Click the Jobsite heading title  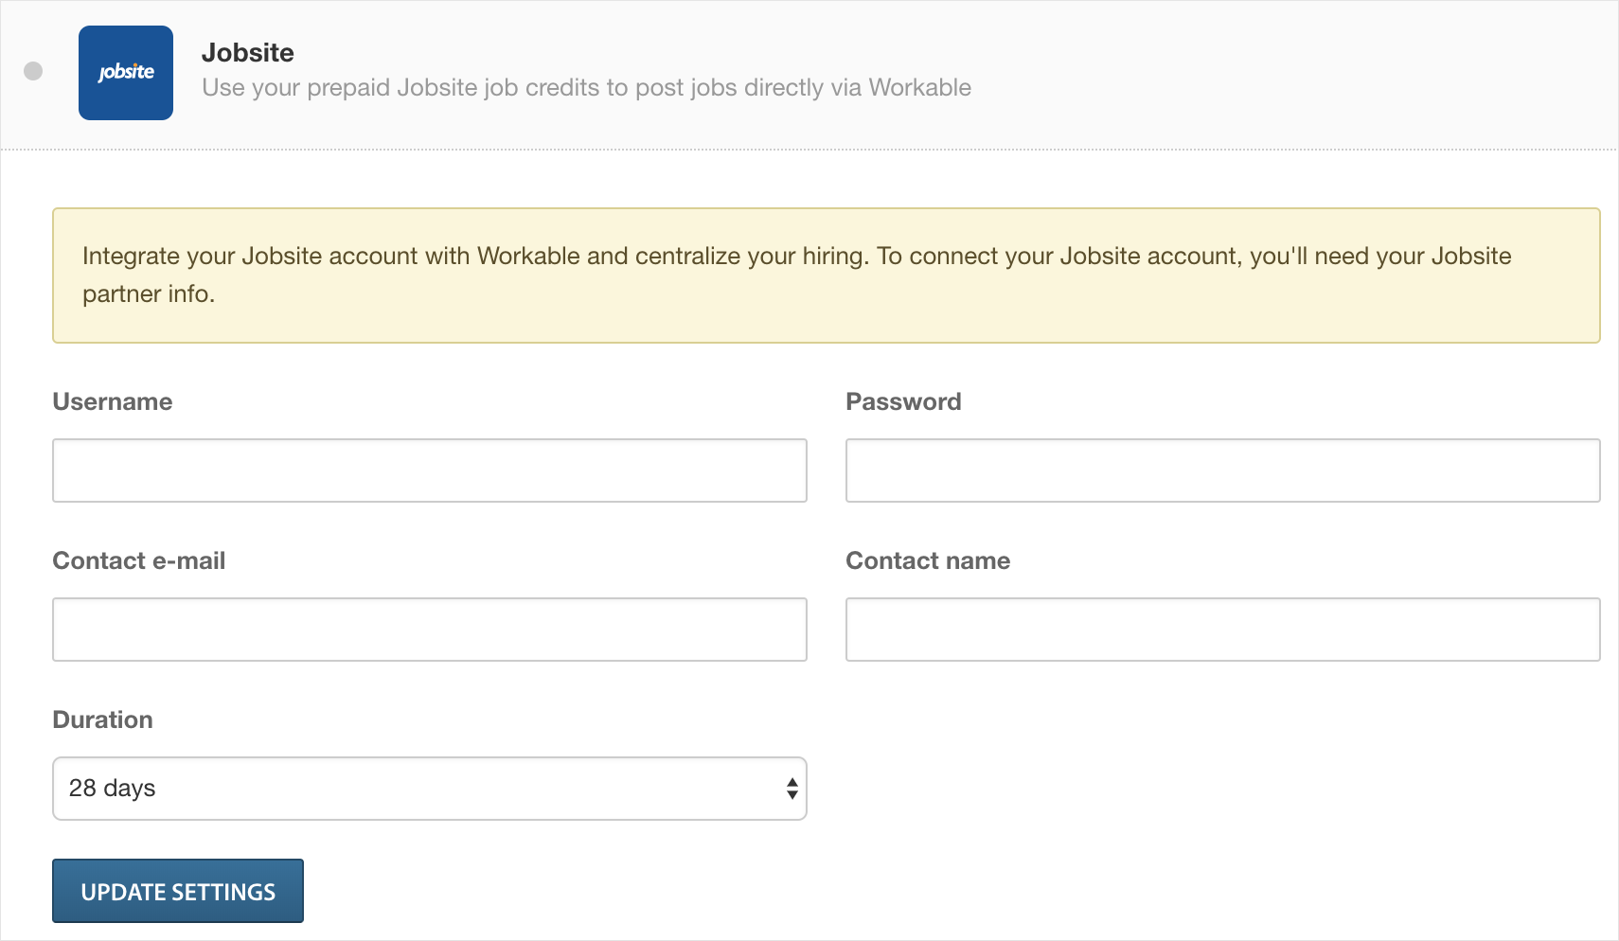pyautogui.click(x=248, y=53)
